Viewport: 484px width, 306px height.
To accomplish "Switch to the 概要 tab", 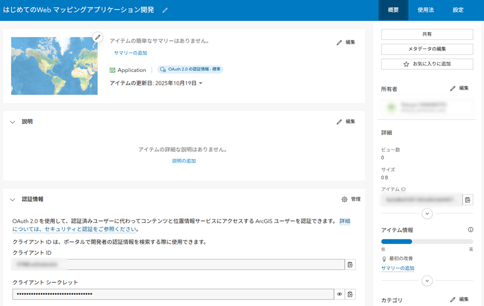I will pos(393,10).
